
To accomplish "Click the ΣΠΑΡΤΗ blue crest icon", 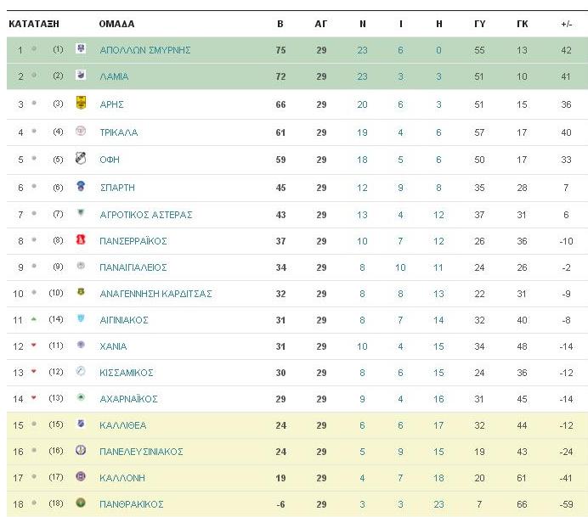I will click(x=81, y=186).
